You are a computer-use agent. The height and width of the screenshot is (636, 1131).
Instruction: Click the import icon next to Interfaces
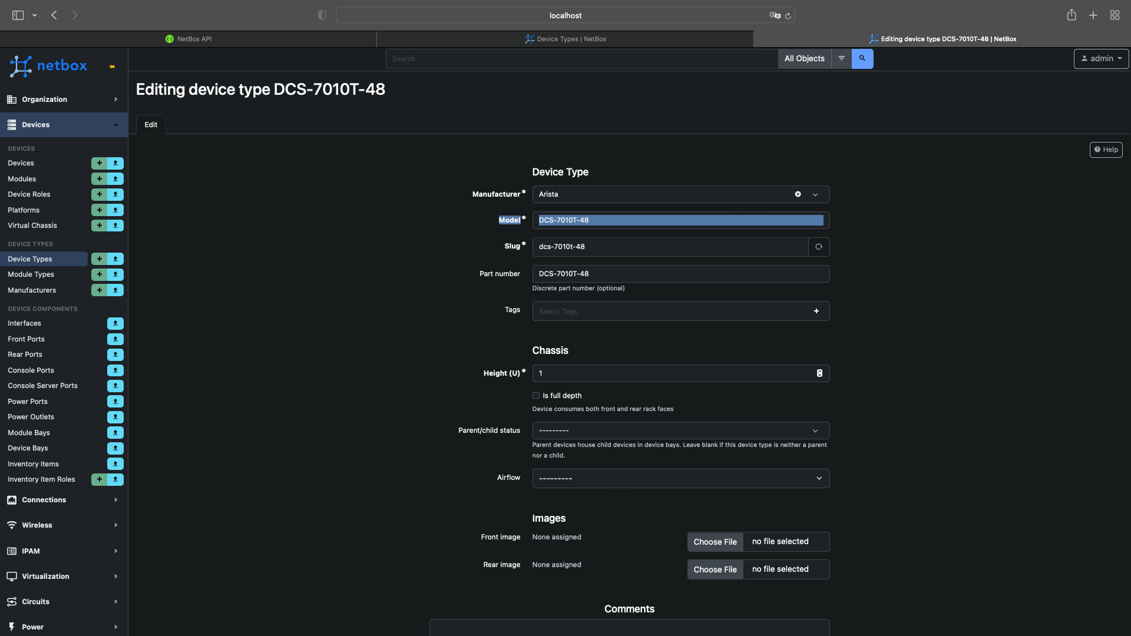coord(115,323)
